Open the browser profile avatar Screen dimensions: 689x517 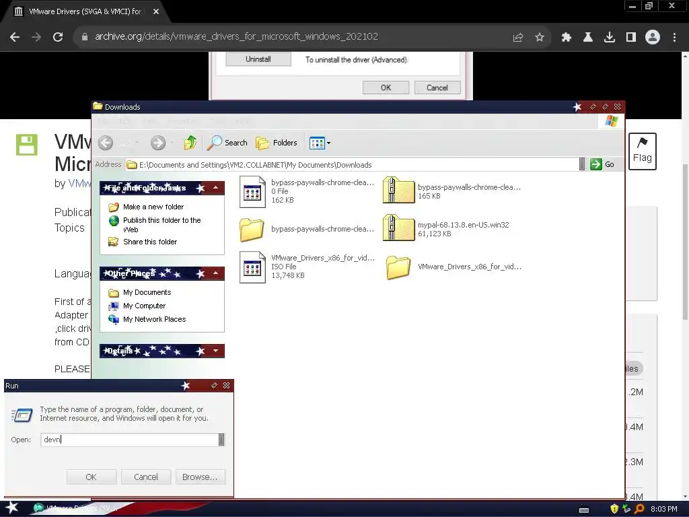pyautogui.click(x=653, y=38)
